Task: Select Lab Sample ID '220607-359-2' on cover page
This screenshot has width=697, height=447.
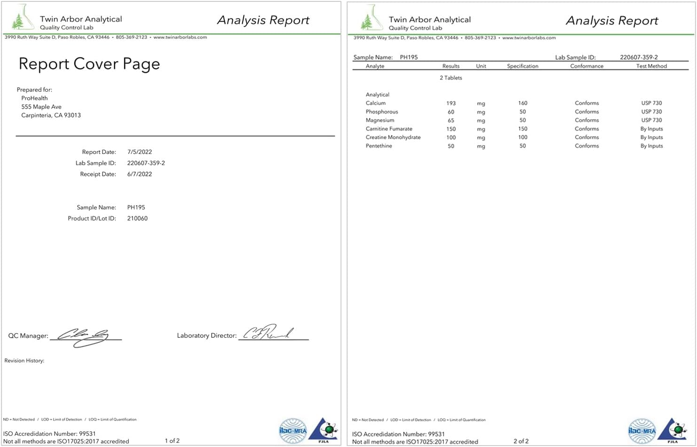Action: [x=146, y=163]
